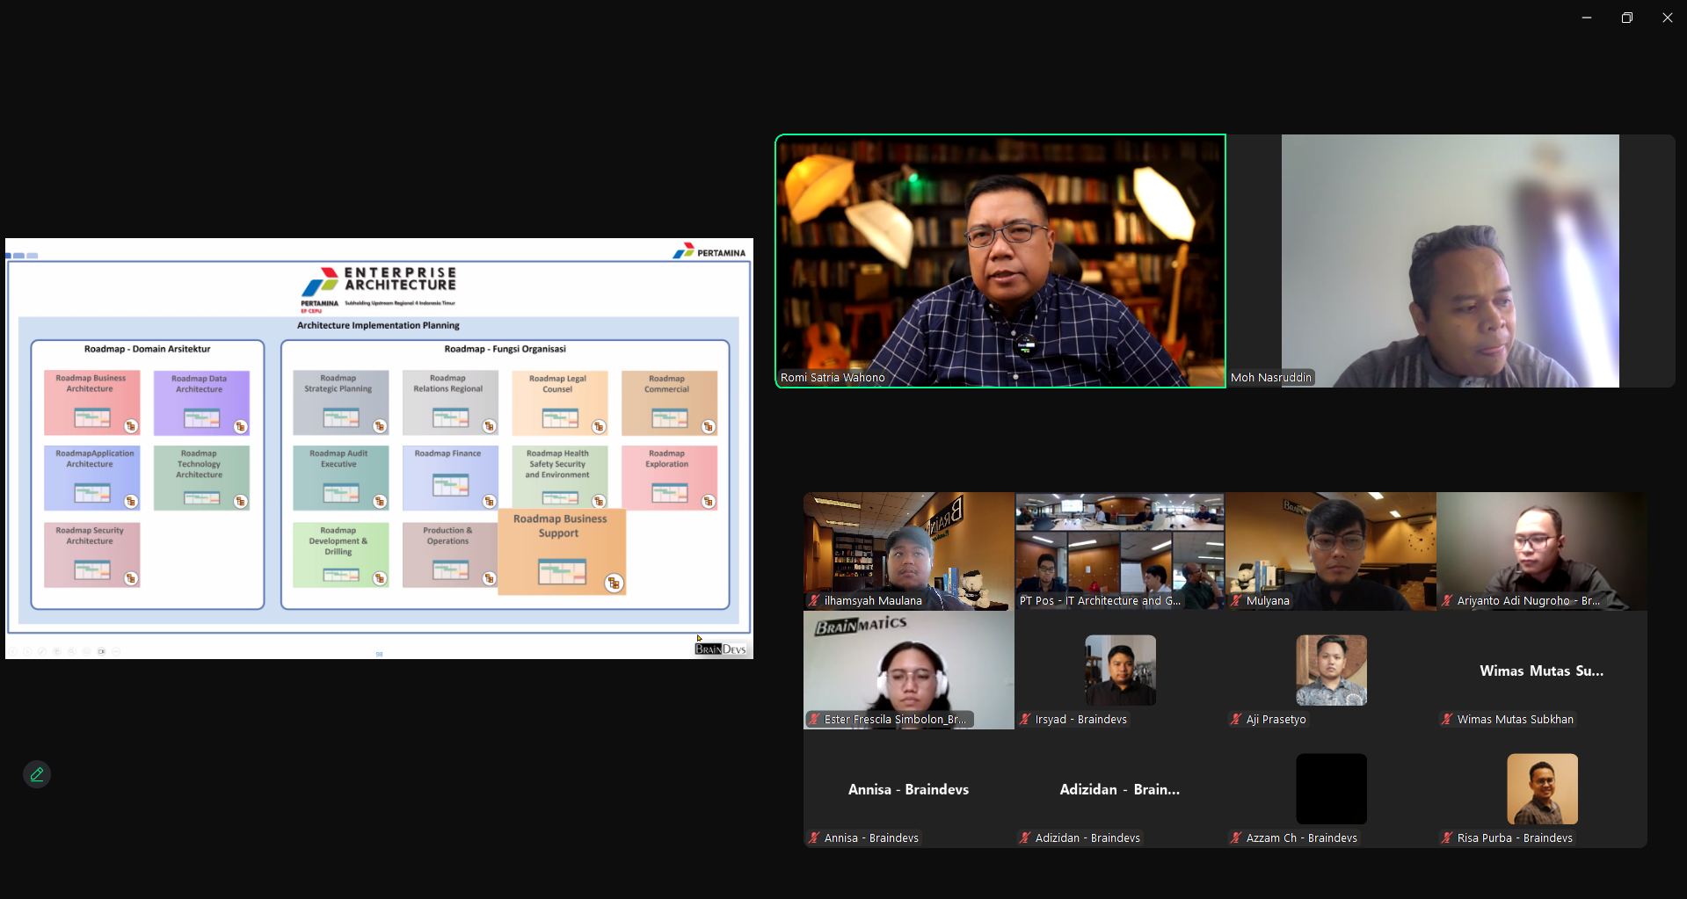Click hierarchy icon on Roadmap Exploration tile
Screen dimensions: 1687x899
click(x=709, y=502)
